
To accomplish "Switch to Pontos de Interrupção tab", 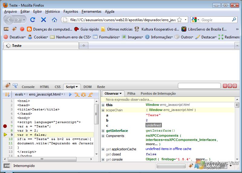I will click(x=158, y=93).
